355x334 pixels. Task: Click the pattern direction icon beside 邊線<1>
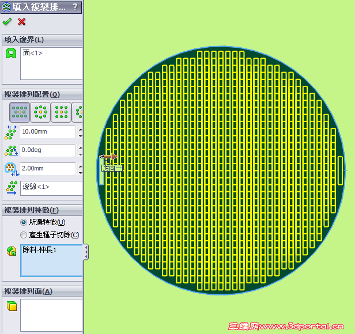pos(12,188)
